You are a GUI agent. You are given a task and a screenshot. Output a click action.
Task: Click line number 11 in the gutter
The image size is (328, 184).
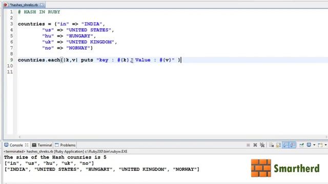coord(10,72)
